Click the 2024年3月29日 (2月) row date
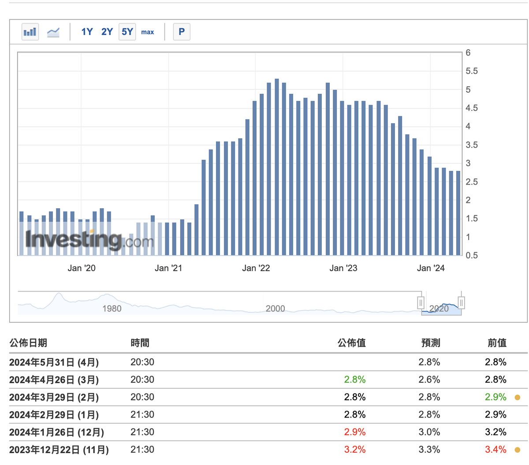529x465 pixels. click(54, 397)
